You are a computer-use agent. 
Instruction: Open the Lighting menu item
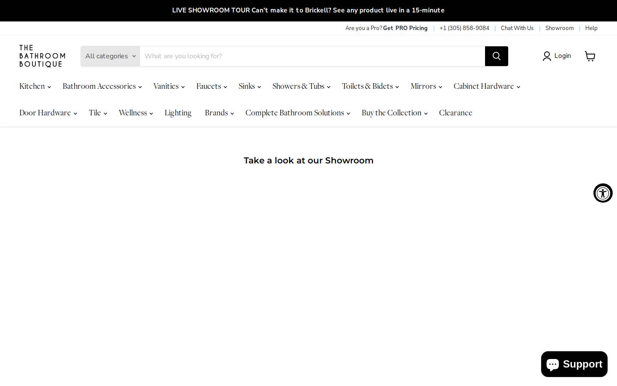click(178, 113)
